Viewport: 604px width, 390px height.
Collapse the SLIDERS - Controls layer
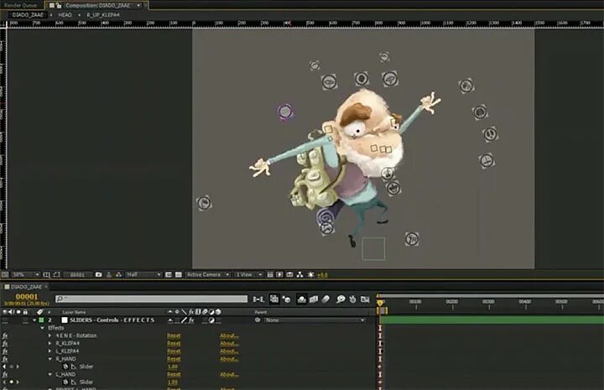coord(34,320)
